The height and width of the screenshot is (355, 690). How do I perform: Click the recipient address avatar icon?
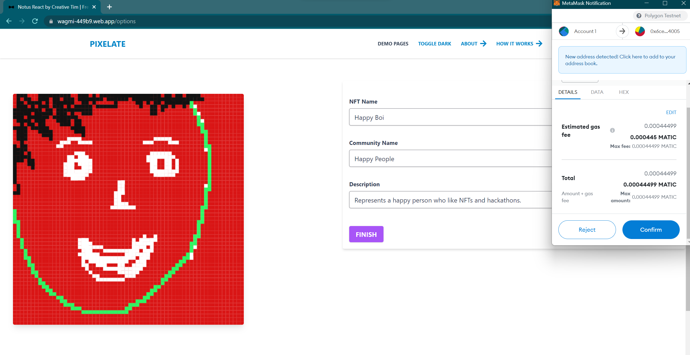(640, 31)
